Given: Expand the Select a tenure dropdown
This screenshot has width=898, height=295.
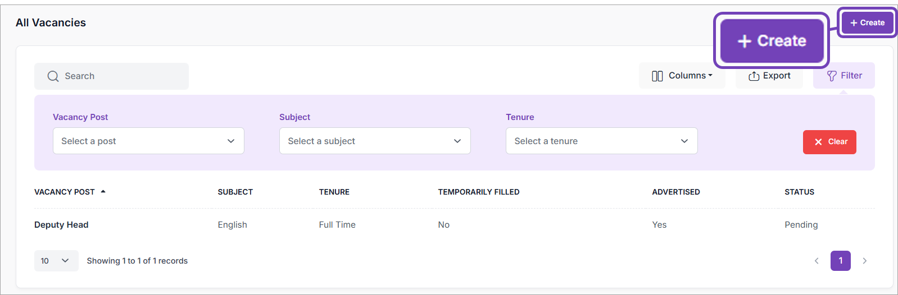Looking at the screenshot, I should (x=601, y=141).
